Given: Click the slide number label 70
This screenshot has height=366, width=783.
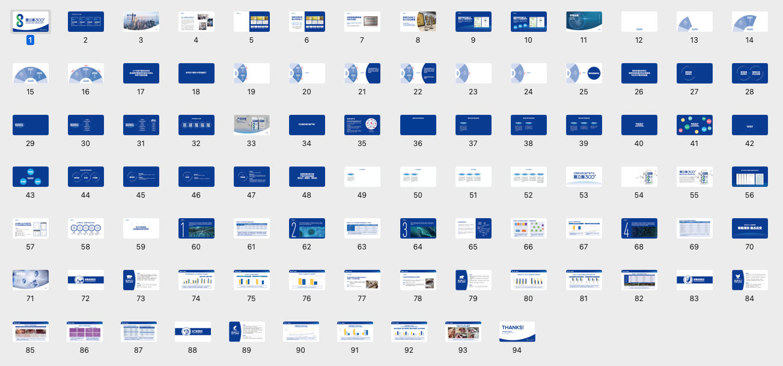Looking at the screenshot, I should click(749, 247).
